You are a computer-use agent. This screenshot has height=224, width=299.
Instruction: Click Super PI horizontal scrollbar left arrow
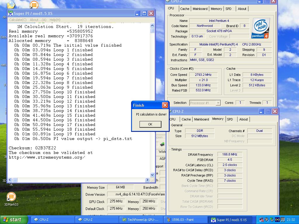coord(10,180)
